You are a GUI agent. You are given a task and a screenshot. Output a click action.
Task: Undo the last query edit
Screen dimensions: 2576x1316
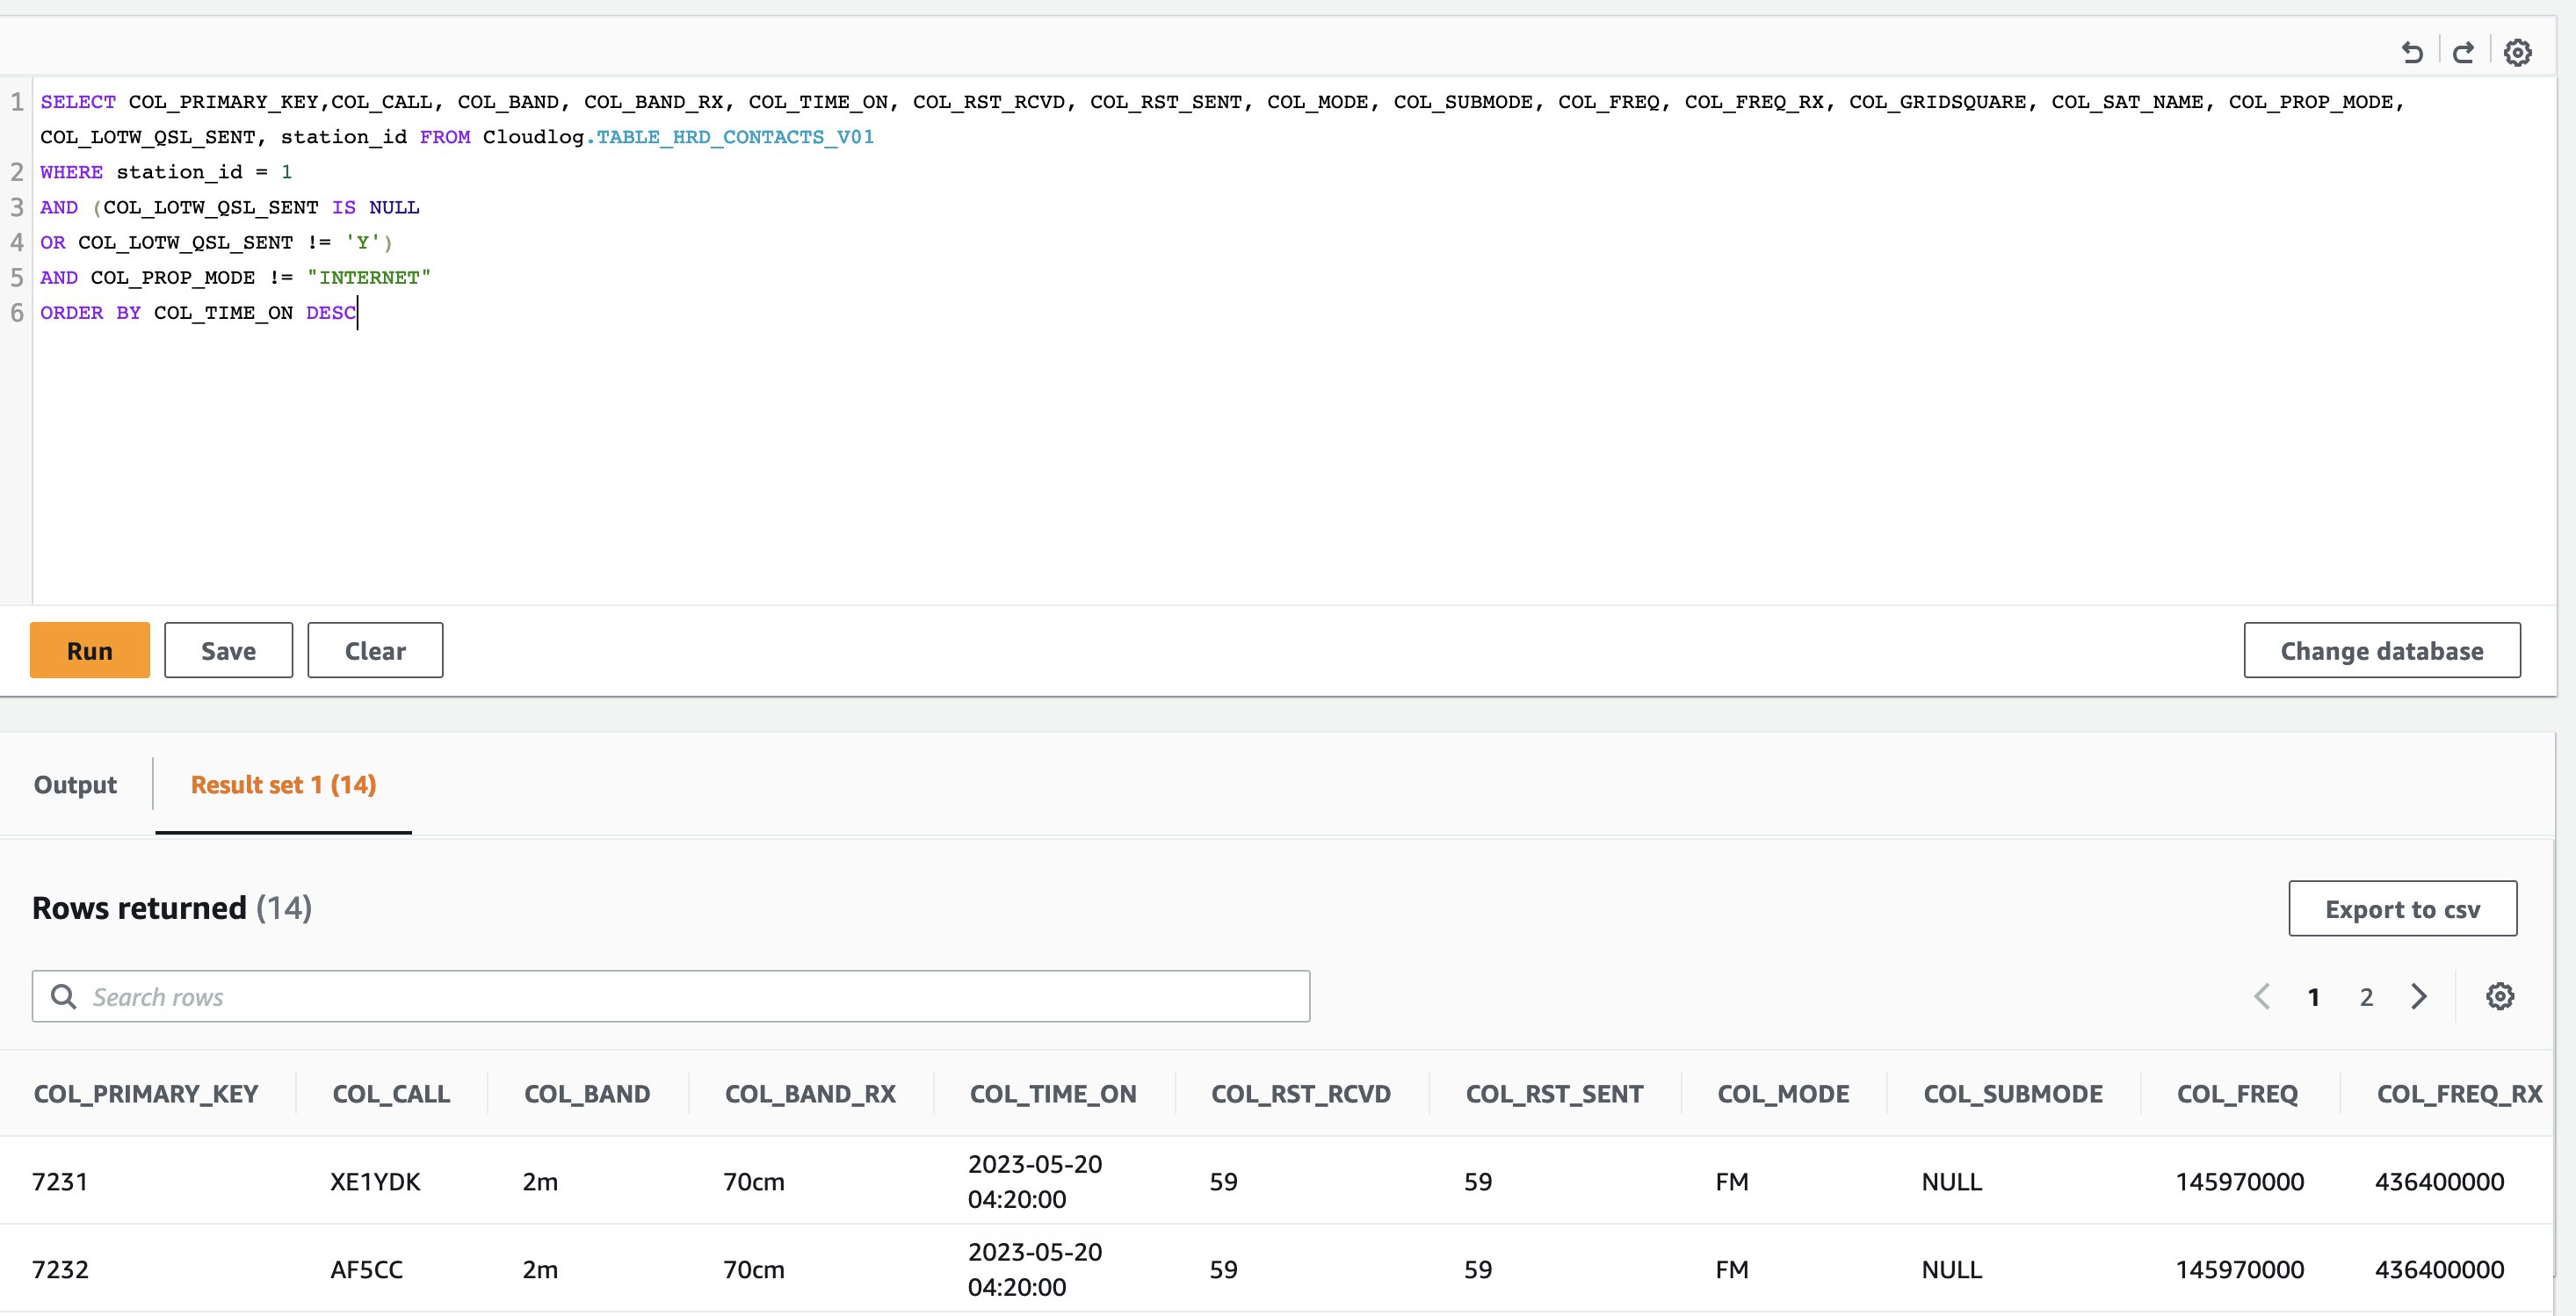point(2413,52)
